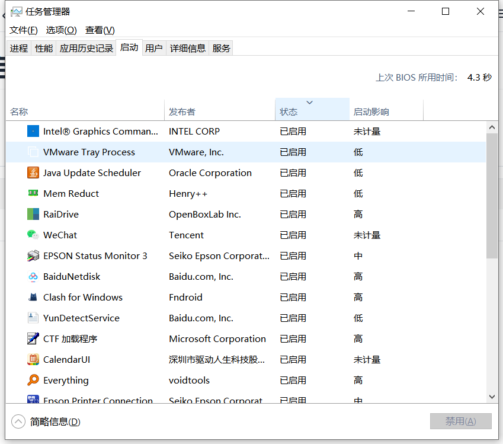This screenshot has width=503, height=444.
Task: Select the 启动 tab
Action: click(129, 47)
